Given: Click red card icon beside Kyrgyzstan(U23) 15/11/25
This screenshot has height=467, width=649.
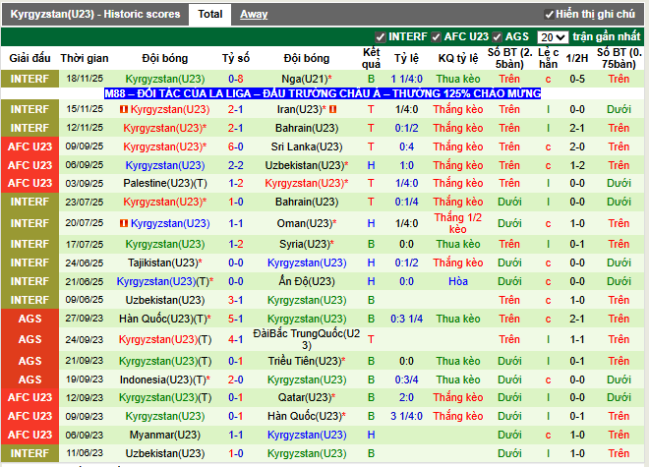Looking at the screenshot, I should click(x=124, y=109).
